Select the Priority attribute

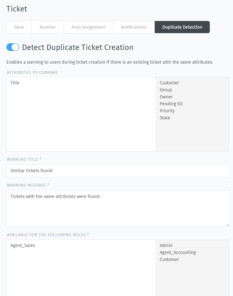coord(167,111)
